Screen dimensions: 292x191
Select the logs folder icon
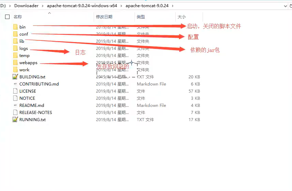(x=15, y=49)
